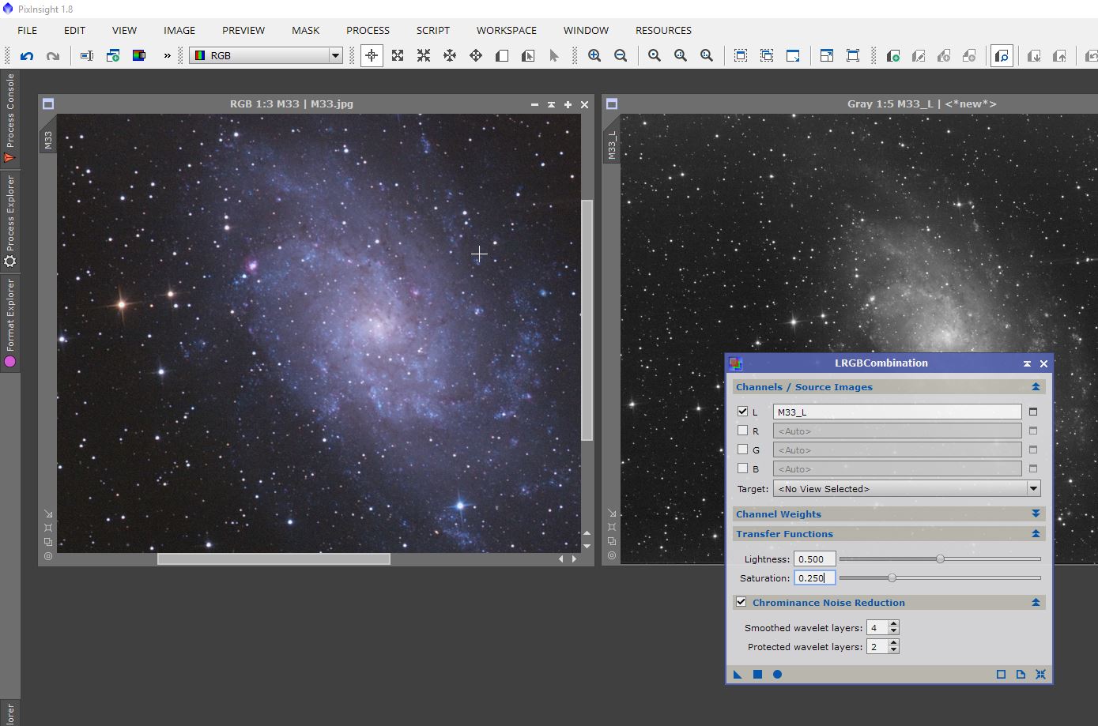Collapse Chrominance Noise Reduction section arrow
Screen dimensions: 1098x726
pos(1036,602)
